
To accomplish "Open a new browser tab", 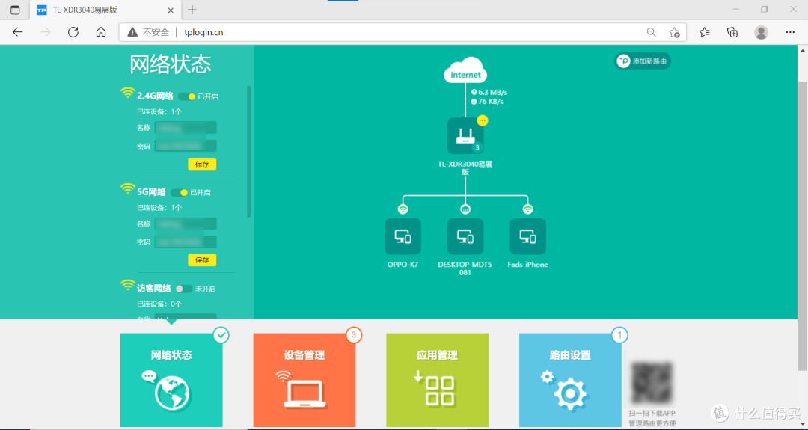I will [x=192, y=10].
